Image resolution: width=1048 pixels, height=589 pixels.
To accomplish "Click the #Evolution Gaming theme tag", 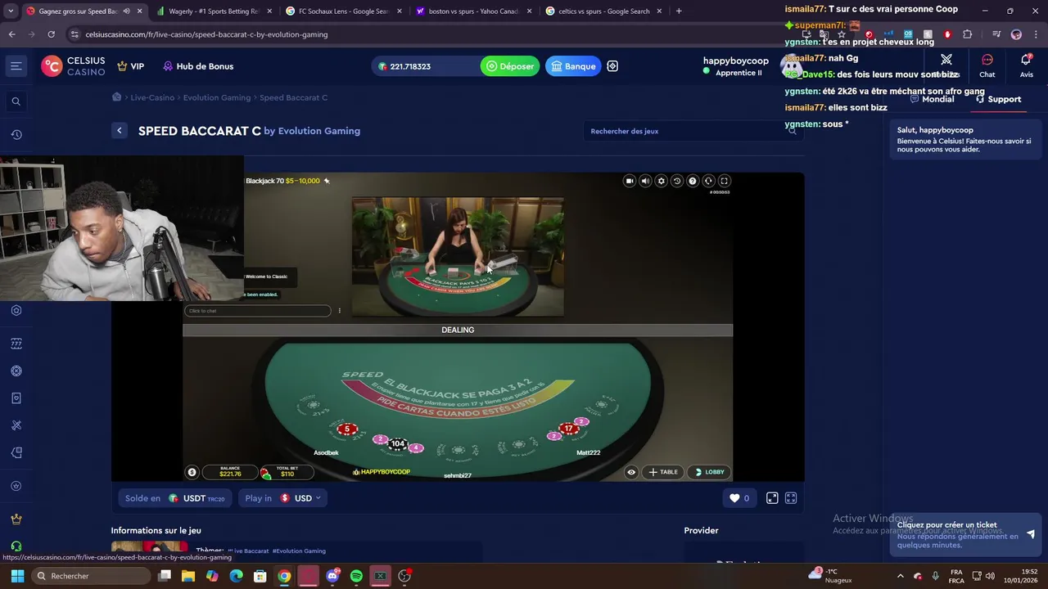I will click(x=299, y=551).
